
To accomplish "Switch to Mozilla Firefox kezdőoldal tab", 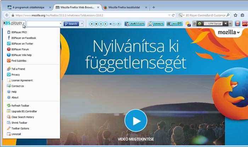I will [x=124, y=7].
